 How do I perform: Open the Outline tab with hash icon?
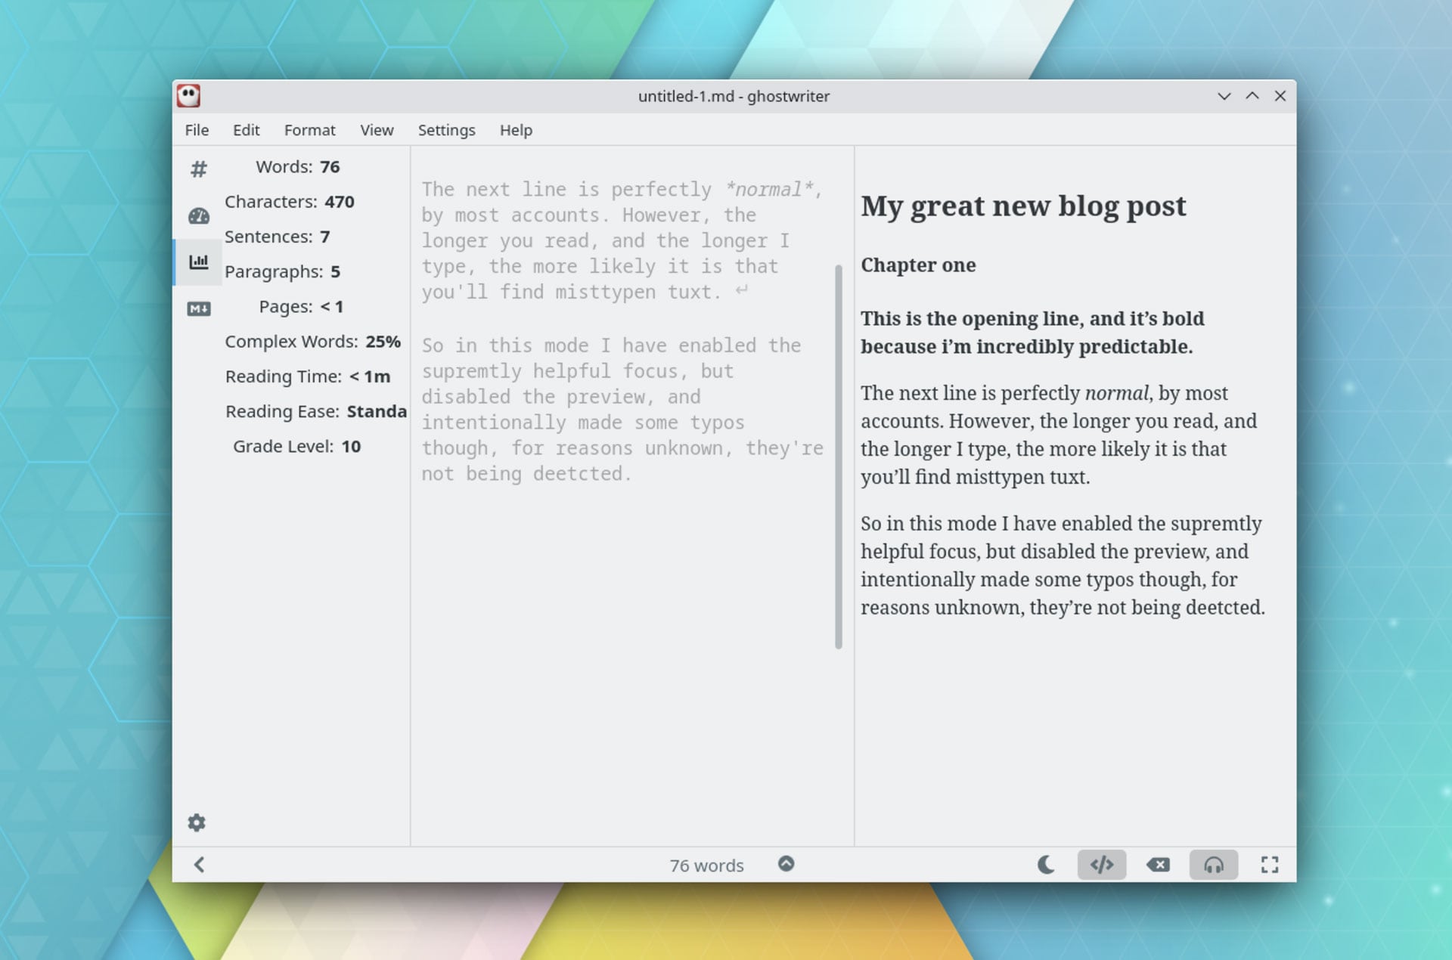[x=198, y=169]
